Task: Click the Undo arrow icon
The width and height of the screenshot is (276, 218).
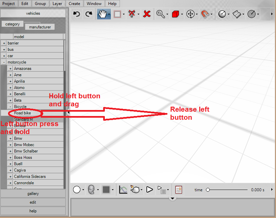Action: pyautogui.click(x=77, y=14)
